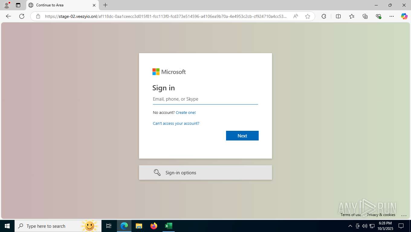Image resolution: width=411 pixels, height=232 pixels.
Task: Open the volume speaker tray icon
Action: [x=365, y=226]
